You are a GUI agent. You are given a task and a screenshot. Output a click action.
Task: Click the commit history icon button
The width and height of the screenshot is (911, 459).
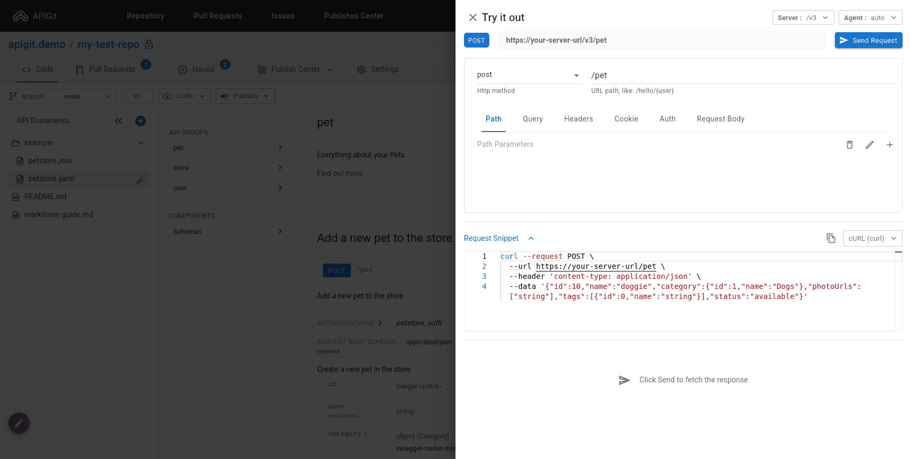click(137, 96)
